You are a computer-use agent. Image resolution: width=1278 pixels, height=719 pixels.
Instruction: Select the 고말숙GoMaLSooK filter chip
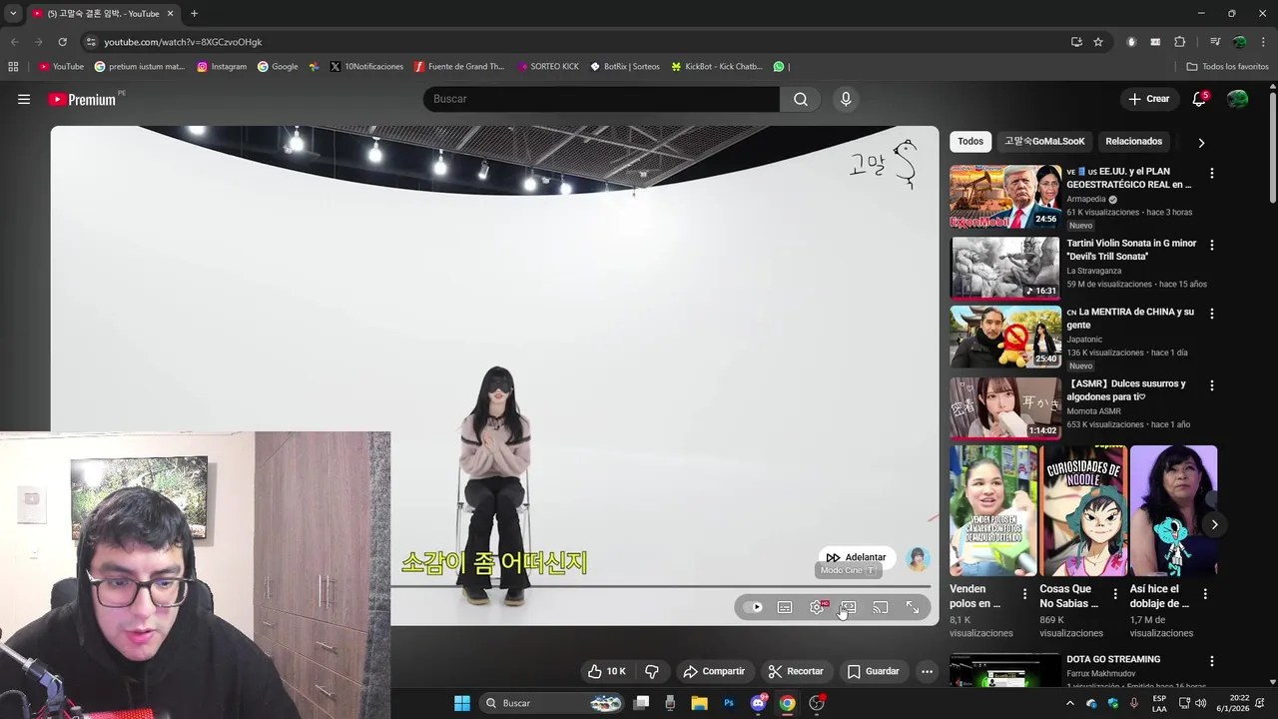point(1044,141)
